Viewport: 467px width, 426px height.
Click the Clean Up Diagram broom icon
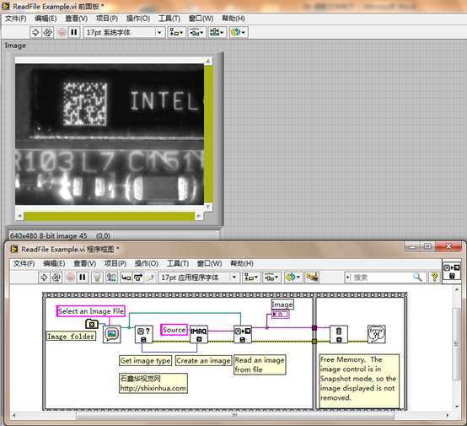(312, 278)
